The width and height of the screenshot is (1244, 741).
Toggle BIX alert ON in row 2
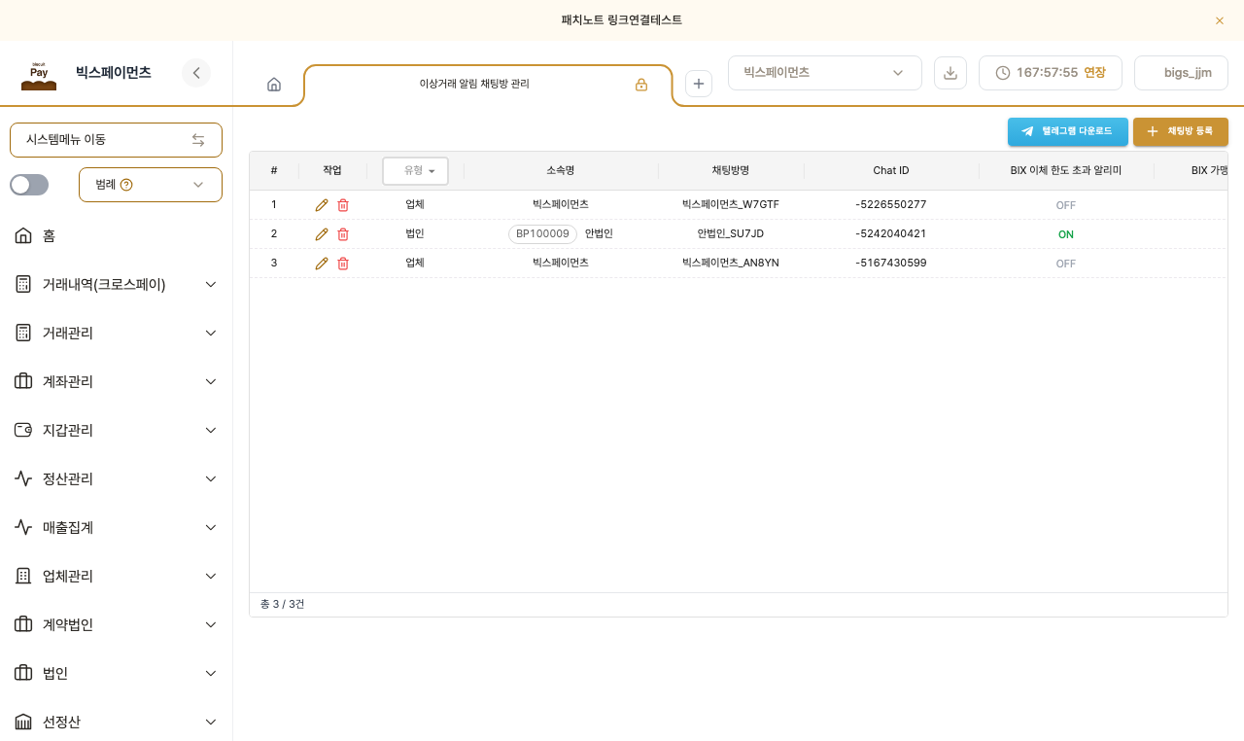(x=1066, y=234)
